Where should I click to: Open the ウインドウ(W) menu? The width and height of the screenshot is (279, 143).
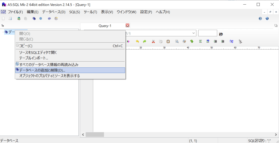click(x=126, y=12)
